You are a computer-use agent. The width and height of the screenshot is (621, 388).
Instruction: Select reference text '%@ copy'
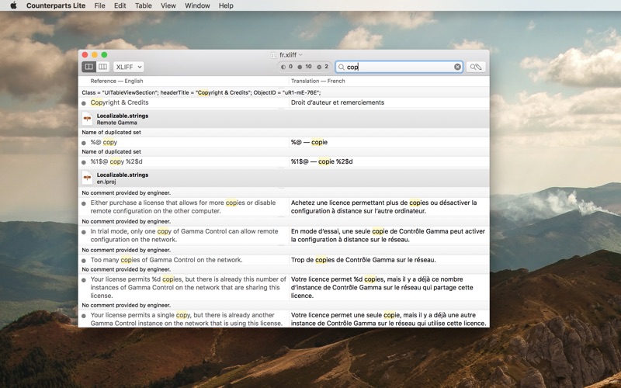(x=104, y=142)
